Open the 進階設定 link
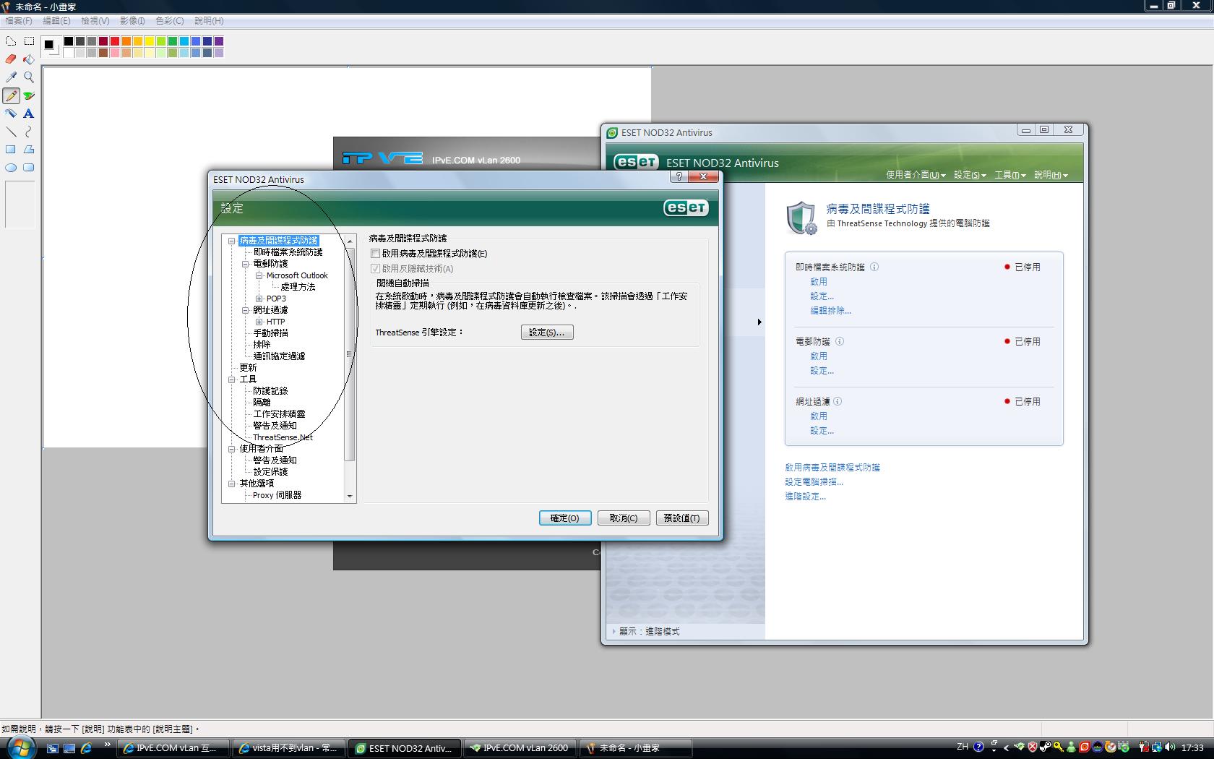1214x759 pixels. [805, 497]
